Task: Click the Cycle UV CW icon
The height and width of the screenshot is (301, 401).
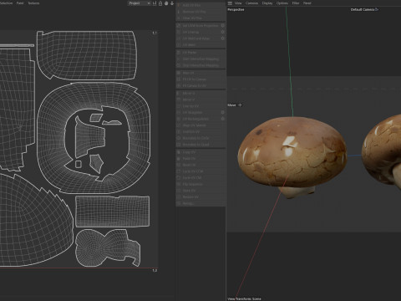Action: pos(179,177)
